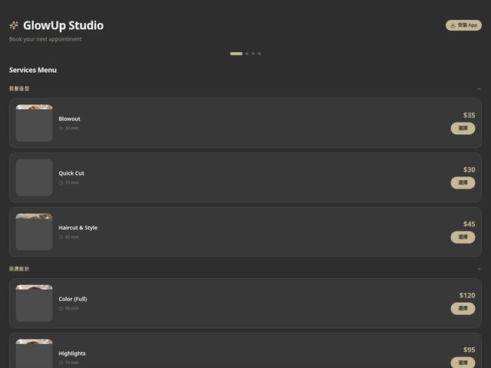Open the Quick Cut service thumbnail
This screenshot has width=491, height=368.
tap(34, 177)
